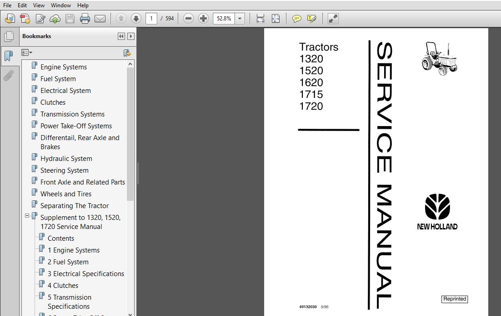Open the Wheels and Tires bookmark
This screenshot has height=316, width=501.
coord(66,194)
